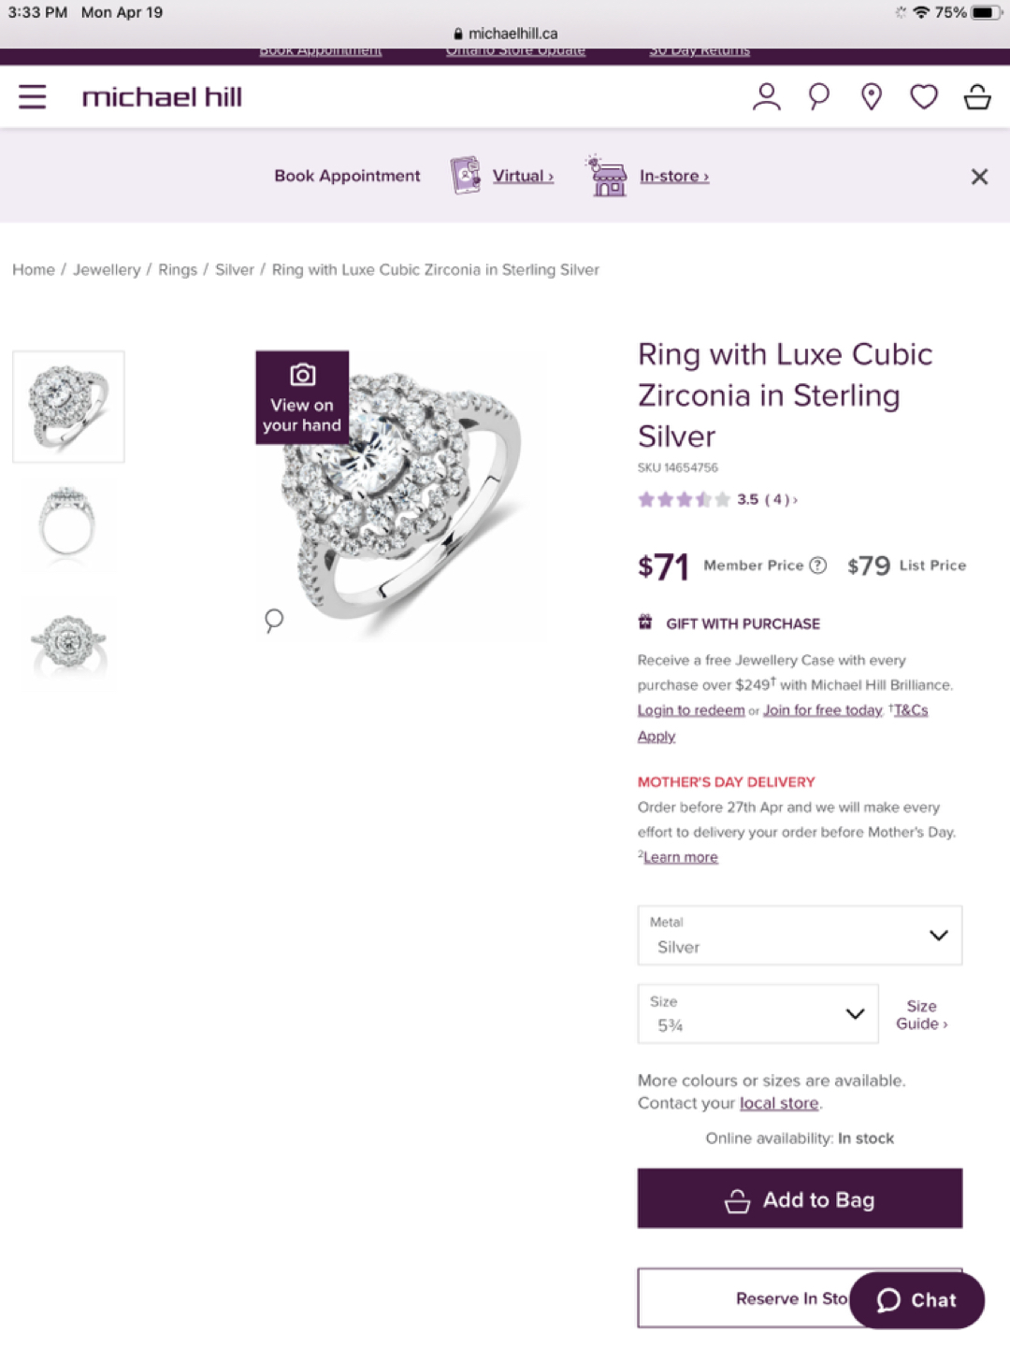
Task: Open the Size Guide link
Action: (921, 1015)
